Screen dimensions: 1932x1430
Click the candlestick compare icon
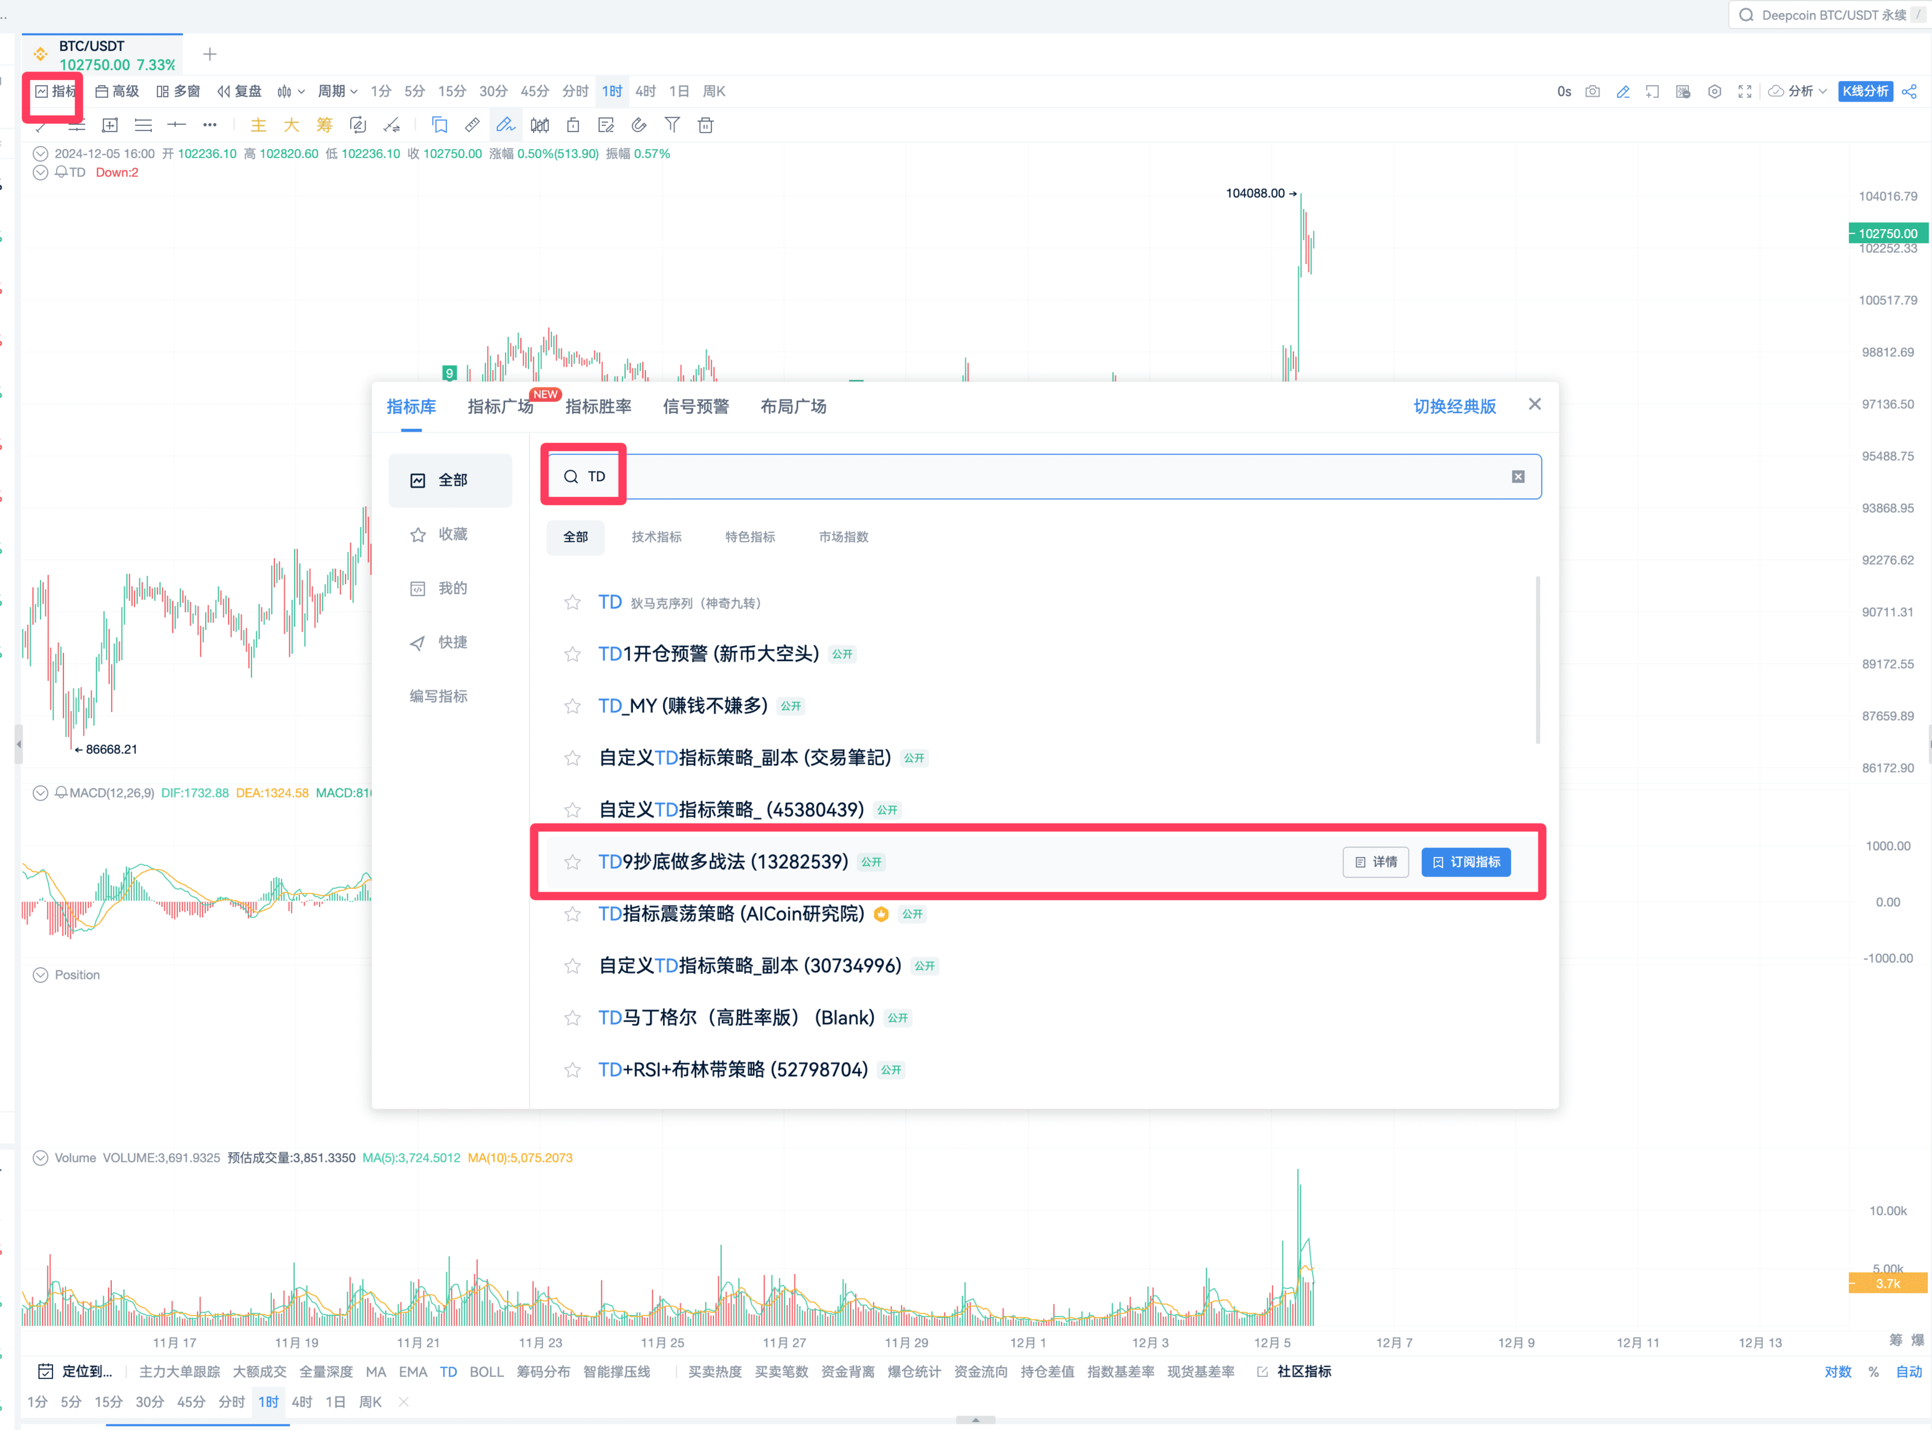point(540,125)
